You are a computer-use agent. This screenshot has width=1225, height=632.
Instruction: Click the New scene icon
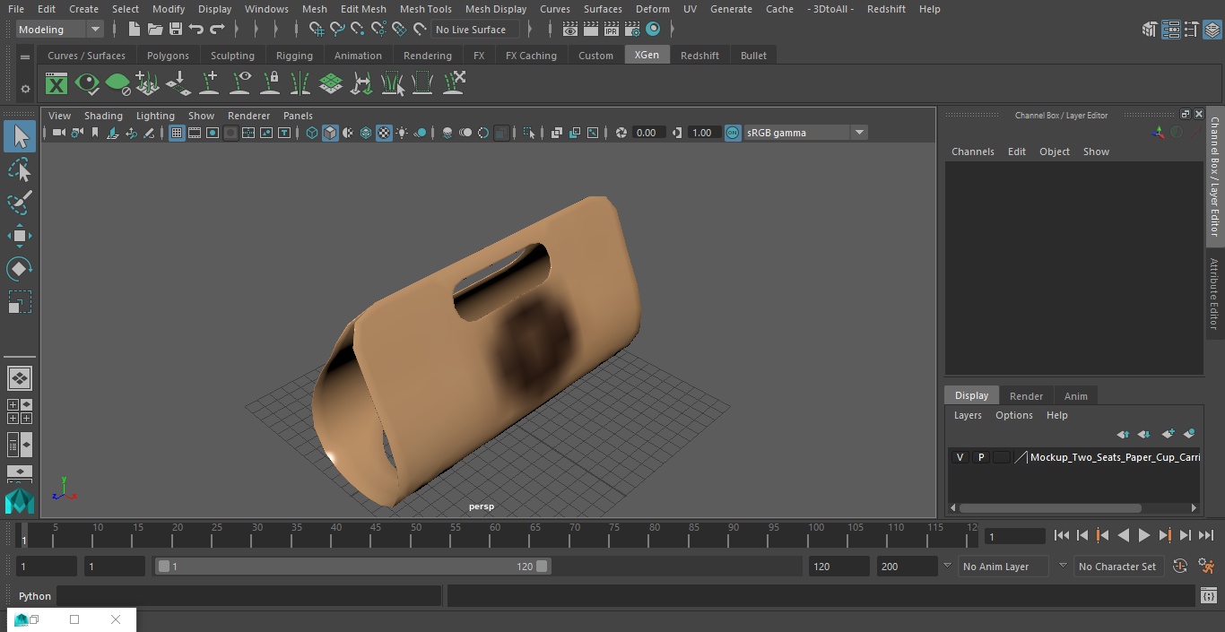135,30
